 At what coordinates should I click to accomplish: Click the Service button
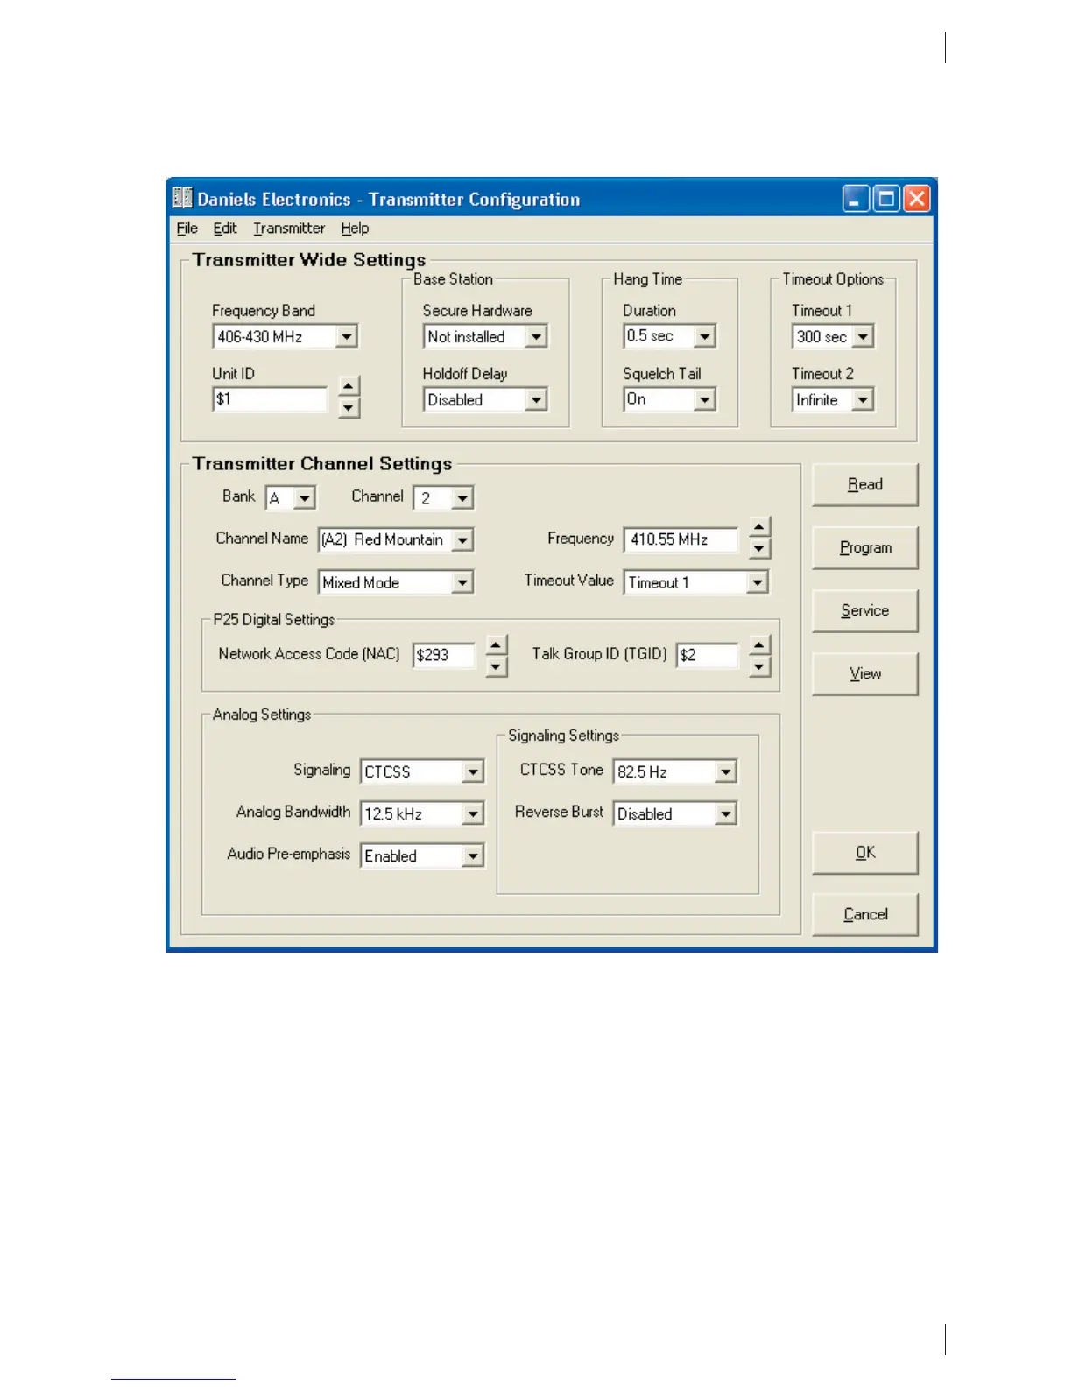tap(865, 610)
